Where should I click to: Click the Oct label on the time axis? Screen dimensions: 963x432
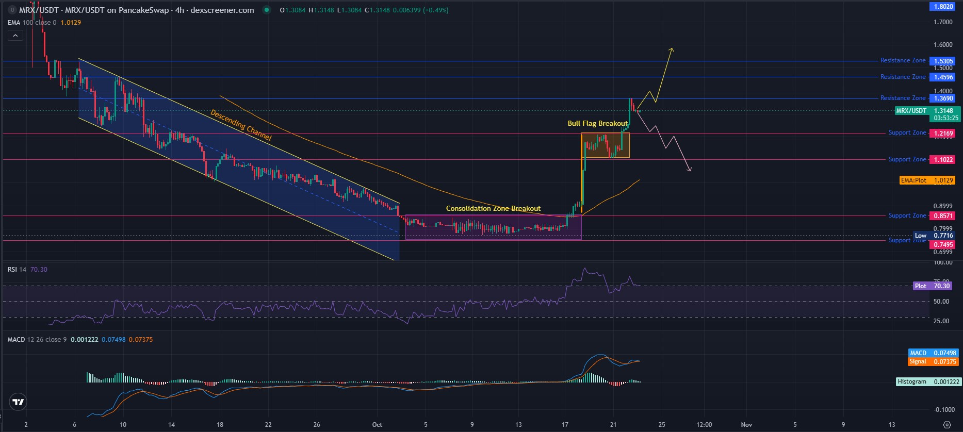click(377, 425)
